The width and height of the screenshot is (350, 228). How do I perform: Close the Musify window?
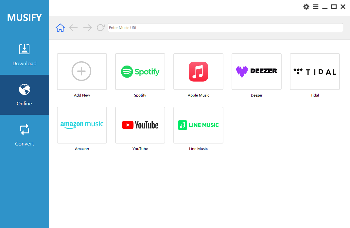point(343,7)
